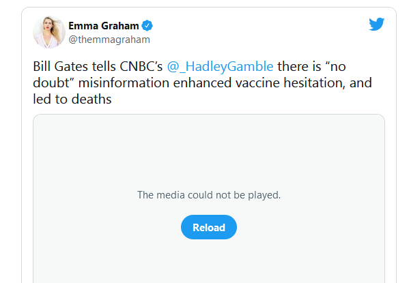
Task: Click the word "doubt" in the tweet
Action: point(51,83)
